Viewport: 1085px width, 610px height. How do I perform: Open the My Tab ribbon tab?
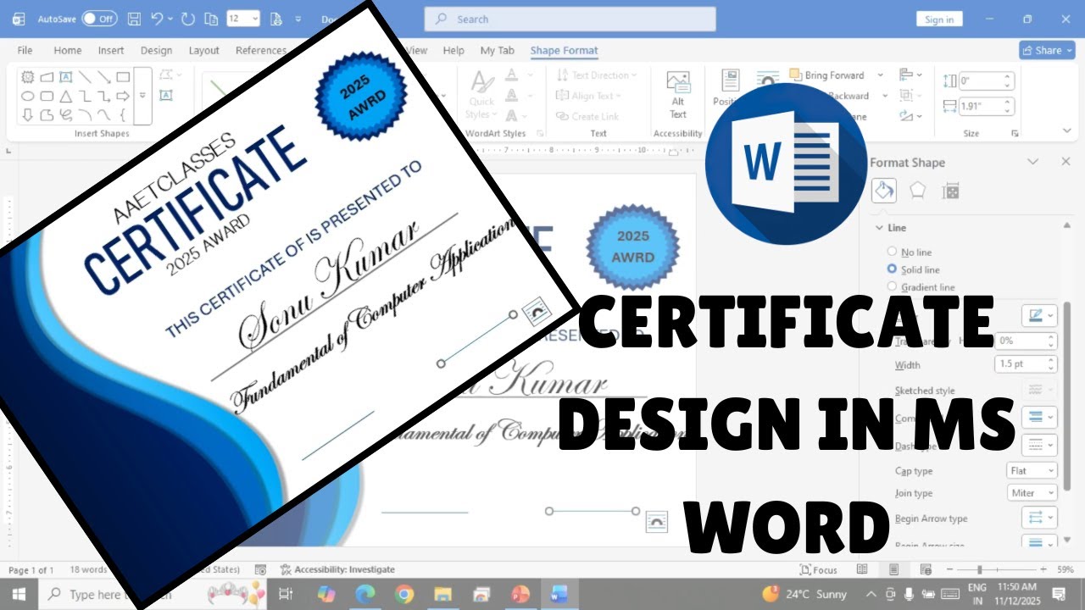click(497, 50)
